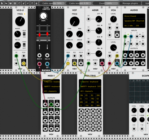Click the large VCO-2 FREQ knob
Image resolution: width=149 pixels, height=140 pixels.
[20, 21]
